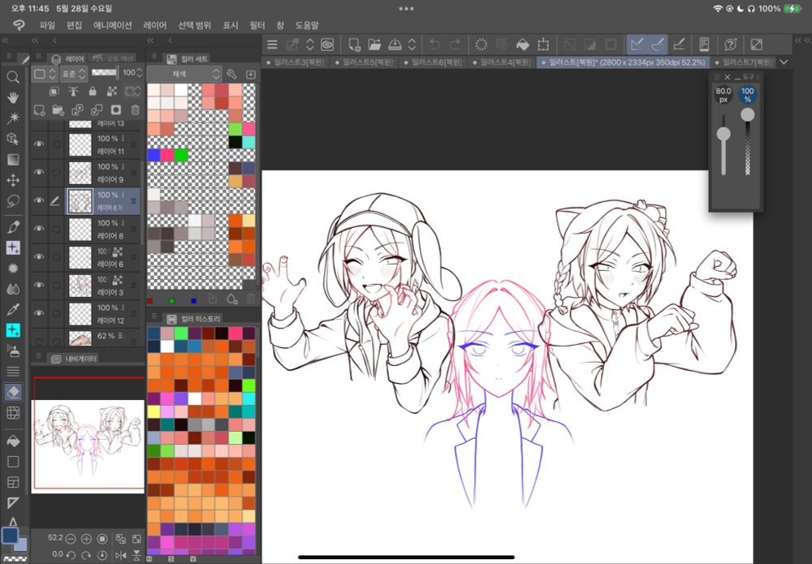Open the 표준 blending mode dropdown
Image resolution: width=812 pixels, height=564 pixels.
coord(74,74)
